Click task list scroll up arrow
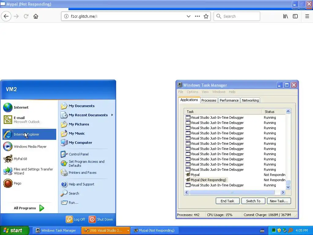 (x=288, y=111)
